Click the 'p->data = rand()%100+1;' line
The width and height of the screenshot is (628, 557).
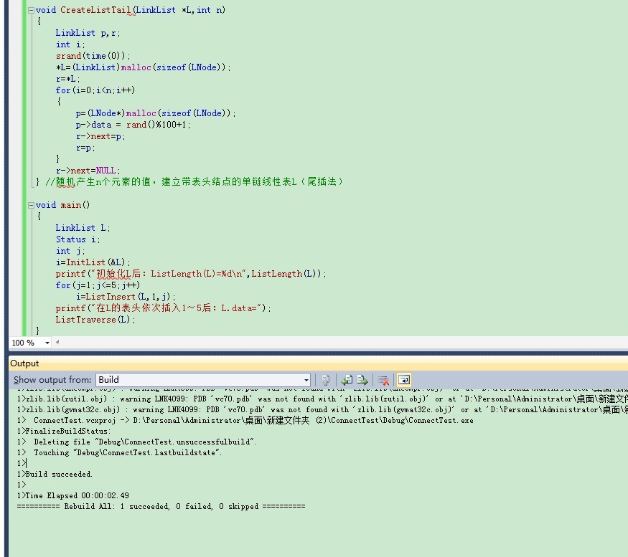coord(133,125)
